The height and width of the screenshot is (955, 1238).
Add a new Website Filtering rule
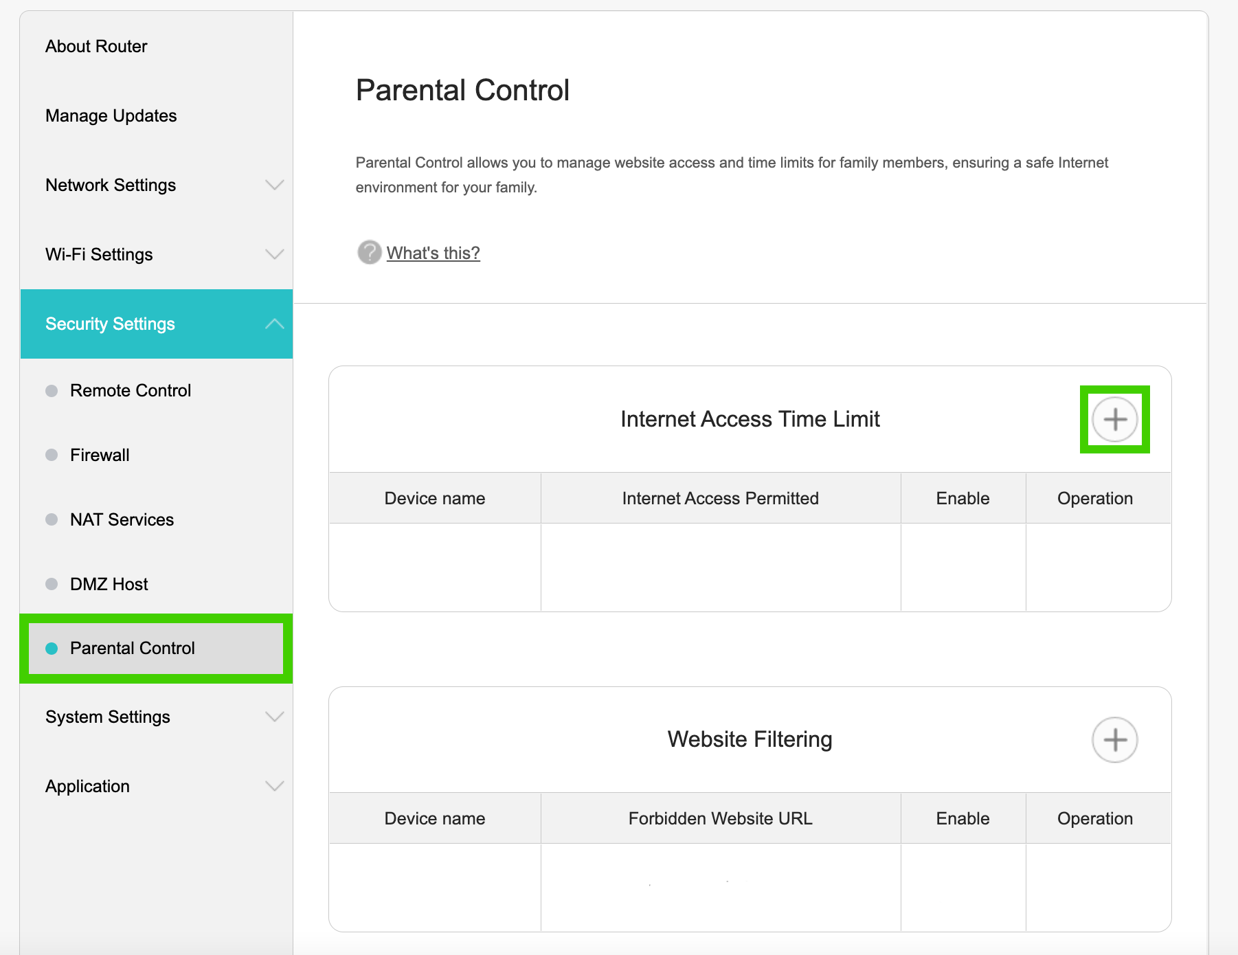tap(1114, 740)
